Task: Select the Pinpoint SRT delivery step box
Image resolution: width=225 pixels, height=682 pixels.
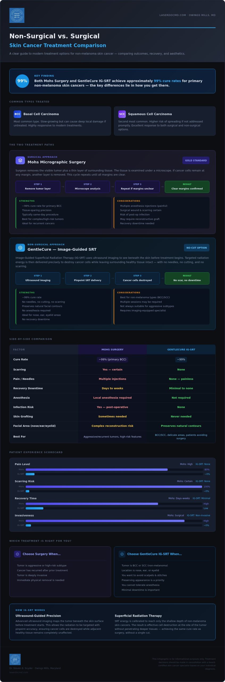Action: tap(87, 278)
